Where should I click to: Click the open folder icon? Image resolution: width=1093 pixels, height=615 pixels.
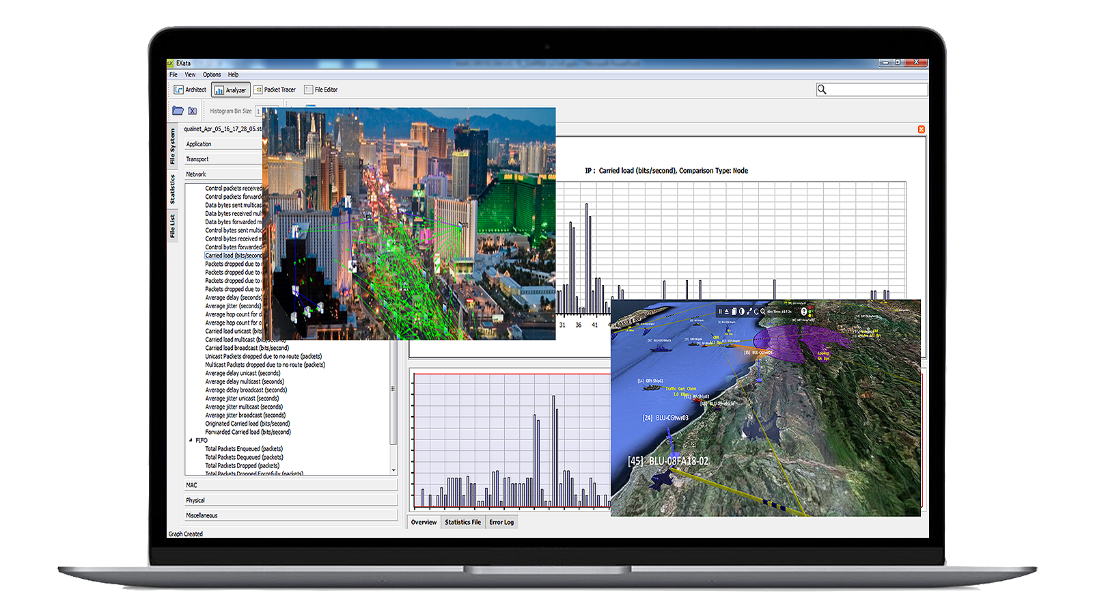178,111
